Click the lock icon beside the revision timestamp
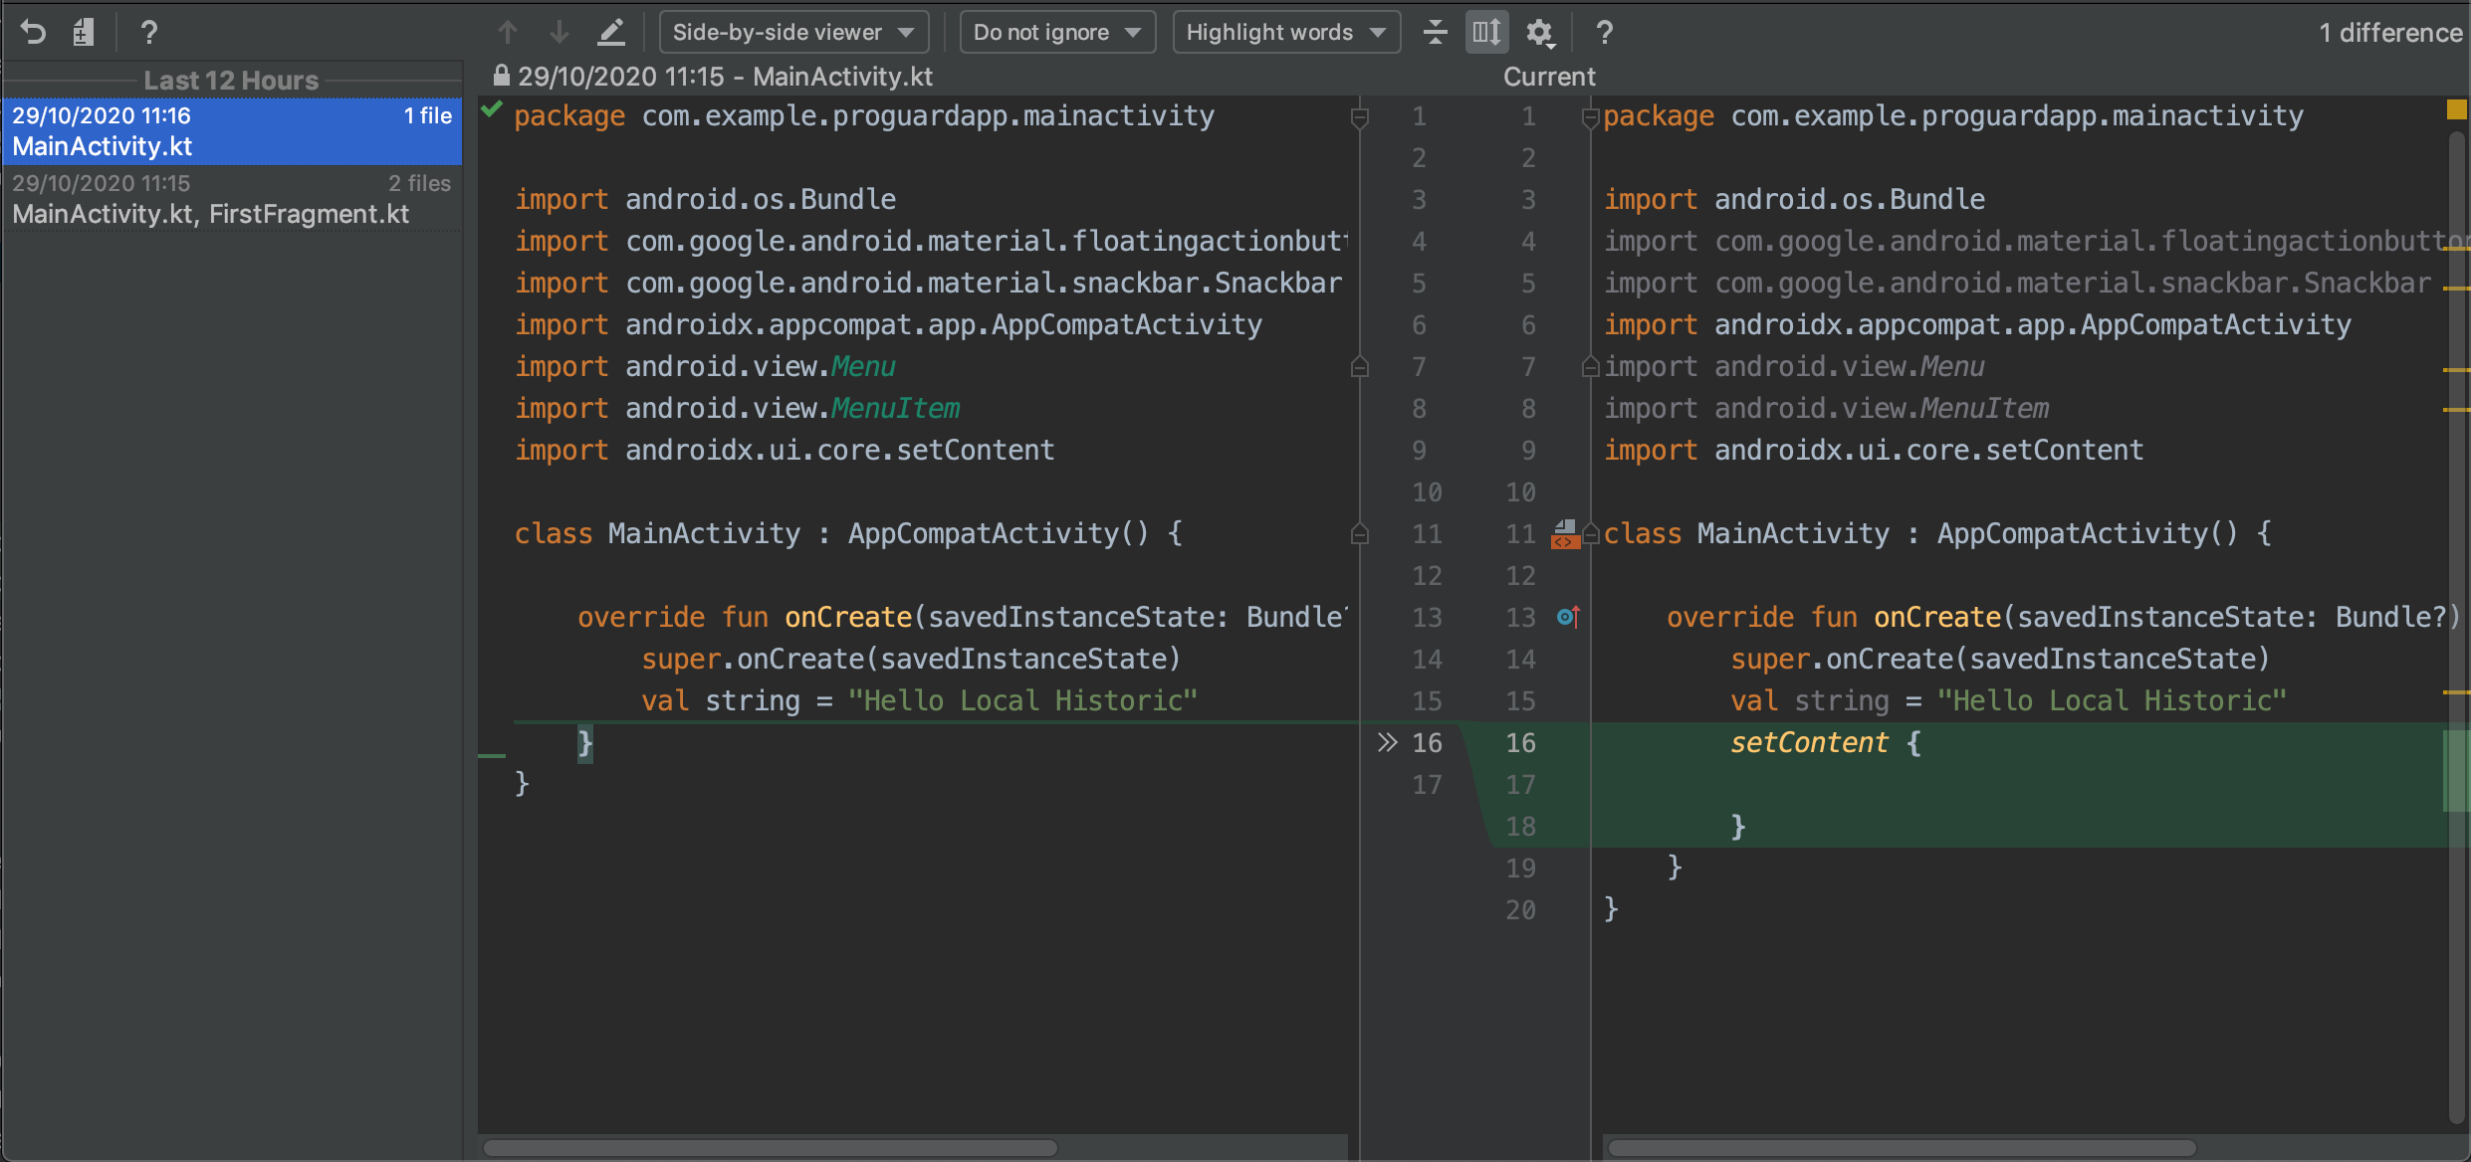 click(501, 76)
